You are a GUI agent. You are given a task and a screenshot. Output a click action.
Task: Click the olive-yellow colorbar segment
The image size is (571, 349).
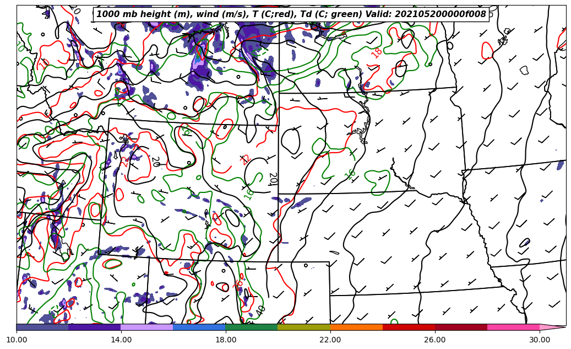pyautogui.click(x=303, y=327)
